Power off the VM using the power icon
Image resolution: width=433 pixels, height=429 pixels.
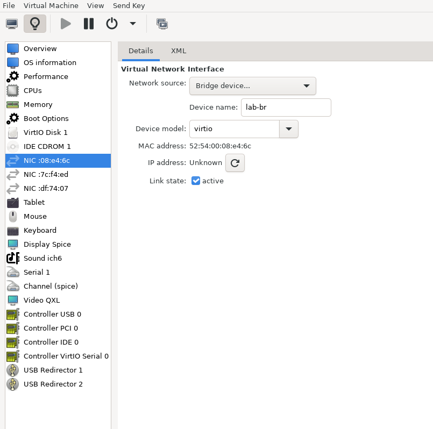point(112,24)
